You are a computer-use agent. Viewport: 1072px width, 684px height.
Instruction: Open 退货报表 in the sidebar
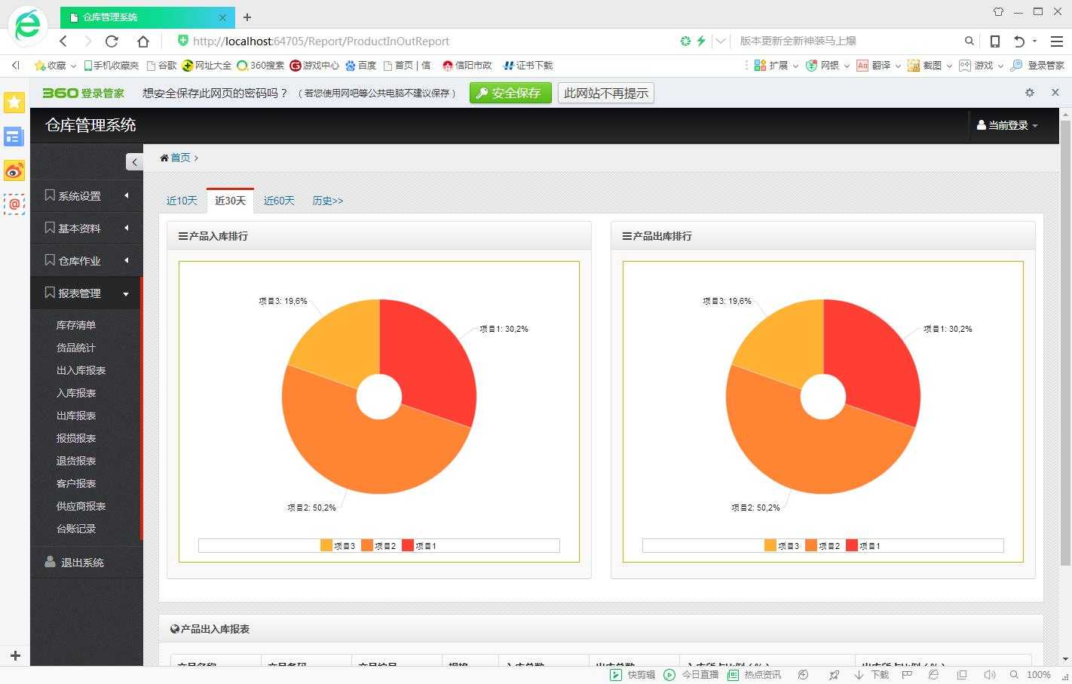click(x=76, y=461)
